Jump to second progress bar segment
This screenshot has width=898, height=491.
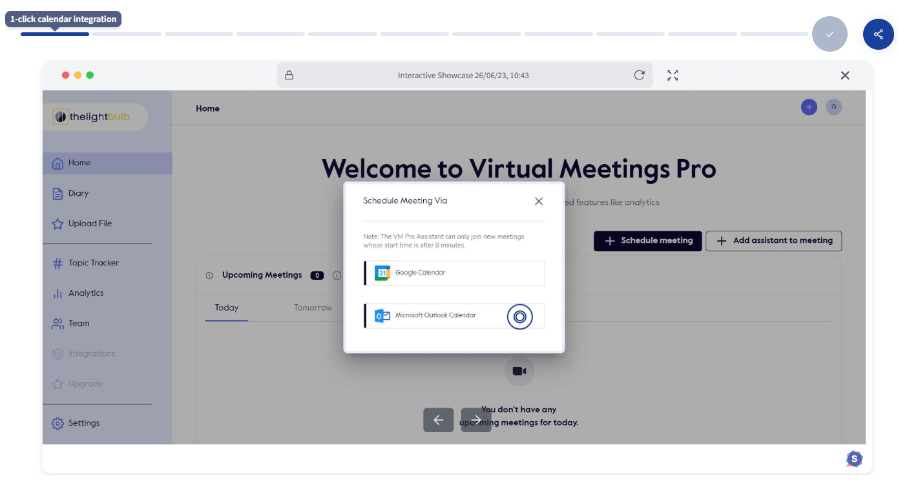pos(127,34)
